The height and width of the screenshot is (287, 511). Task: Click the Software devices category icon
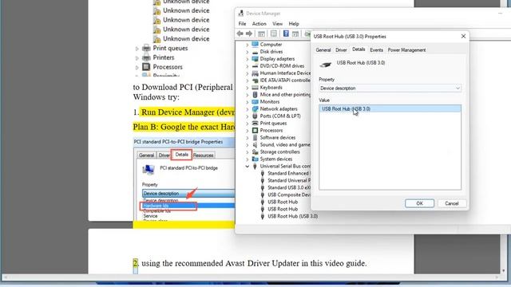coord(255,138)
